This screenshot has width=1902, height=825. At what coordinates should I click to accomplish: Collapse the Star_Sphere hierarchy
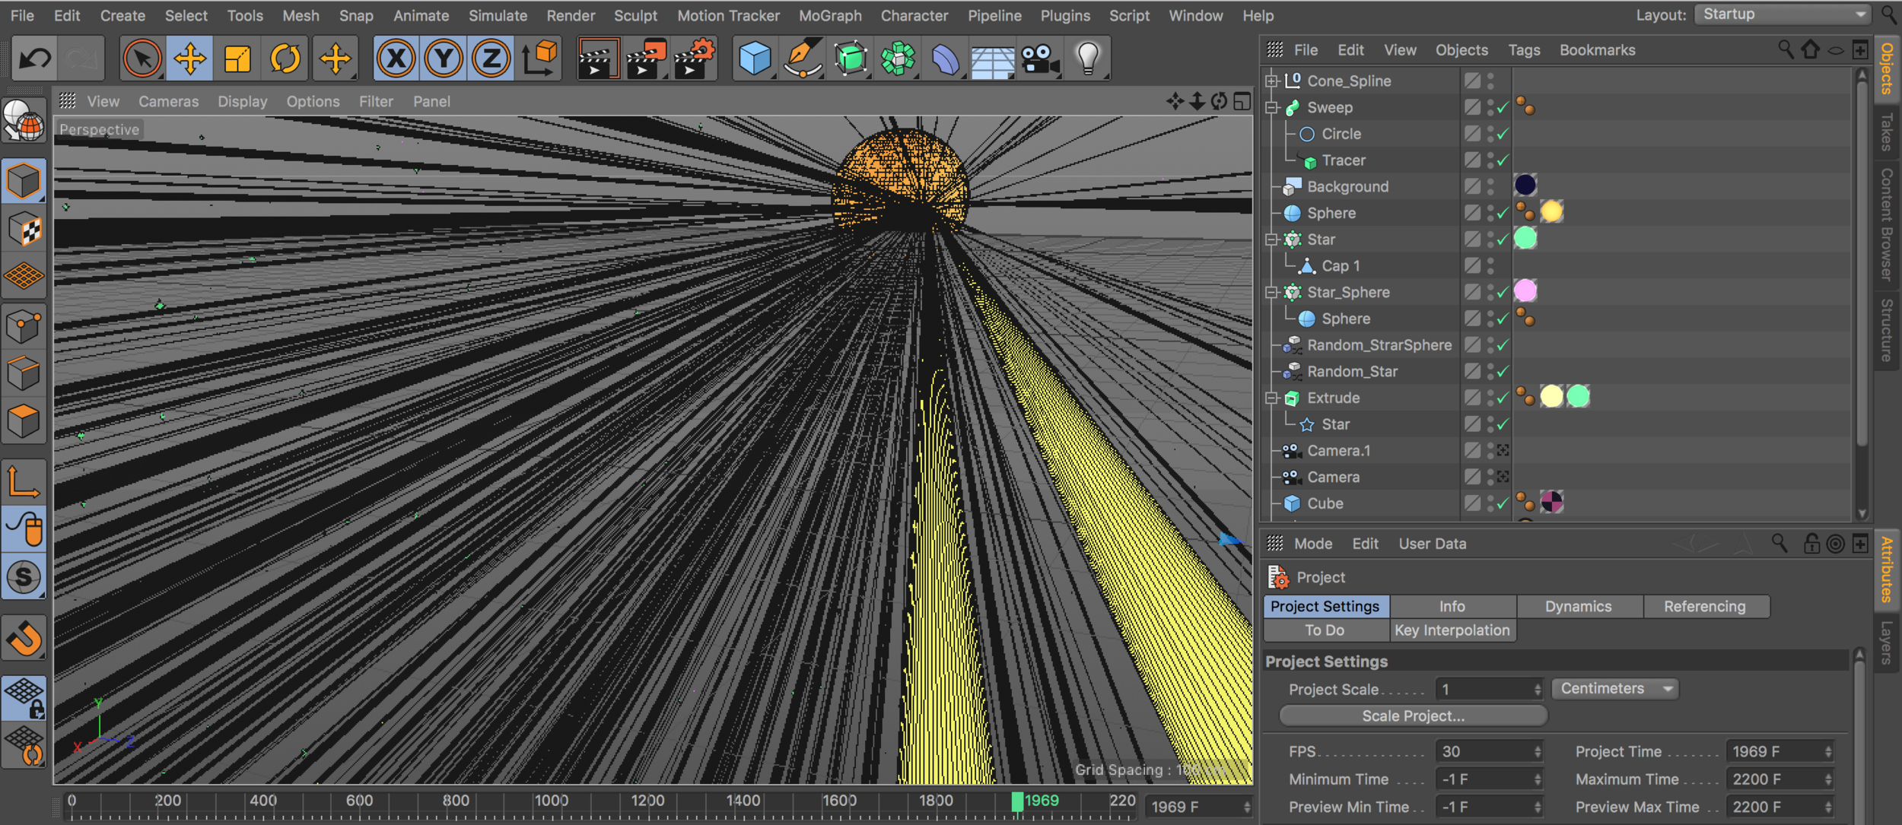click(1271, 292)
